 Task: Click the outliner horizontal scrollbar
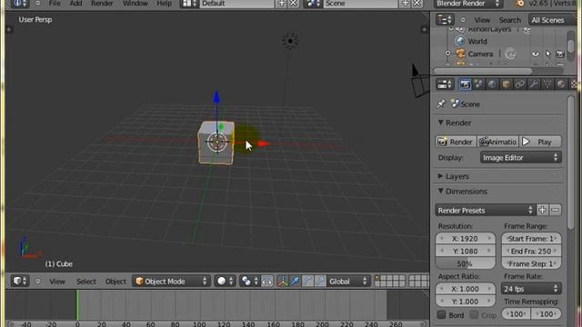[x=483, y=71]
